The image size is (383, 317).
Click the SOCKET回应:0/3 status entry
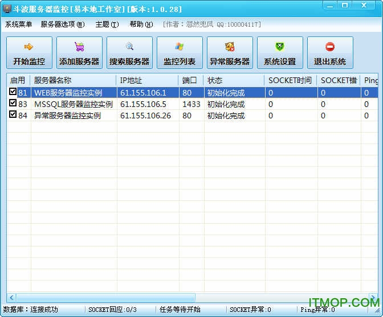[112, 310]
